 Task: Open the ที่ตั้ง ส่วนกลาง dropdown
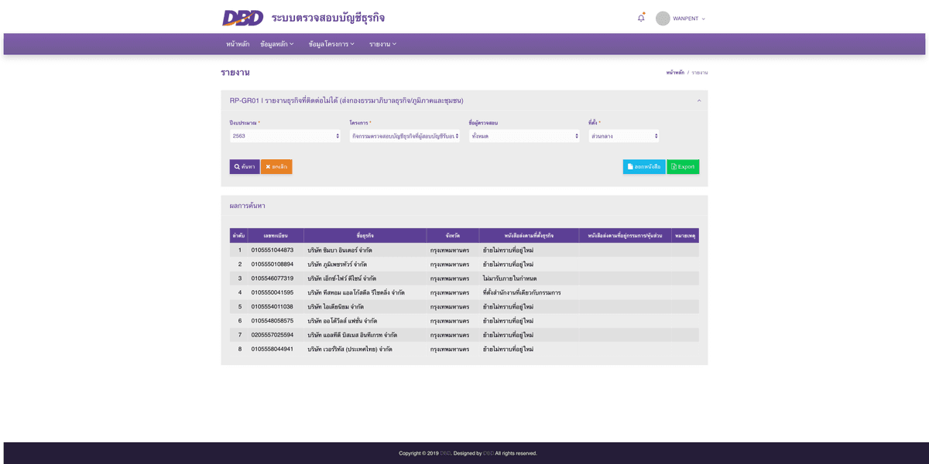(624, 136)
